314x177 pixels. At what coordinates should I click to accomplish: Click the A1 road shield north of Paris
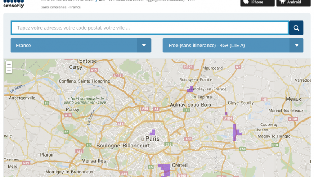156,109
